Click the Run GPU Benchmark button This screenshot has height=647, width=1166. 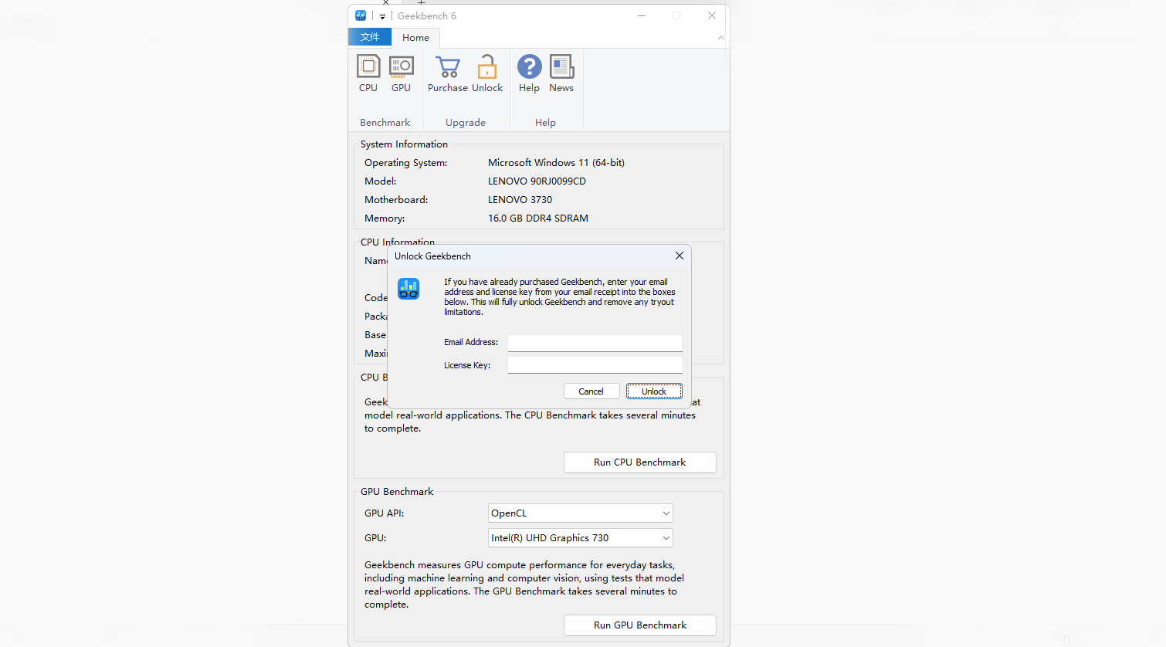pyautogui.click(x=640, y=625)
